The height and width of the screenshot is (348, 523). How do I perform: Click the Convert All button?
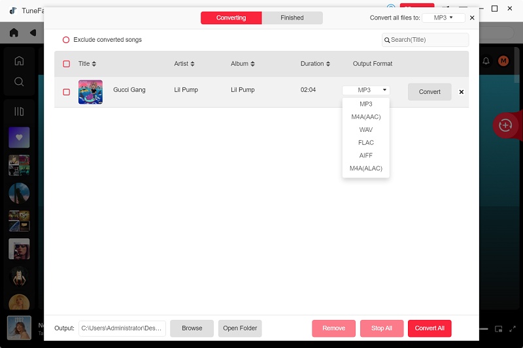pos(430,328)
